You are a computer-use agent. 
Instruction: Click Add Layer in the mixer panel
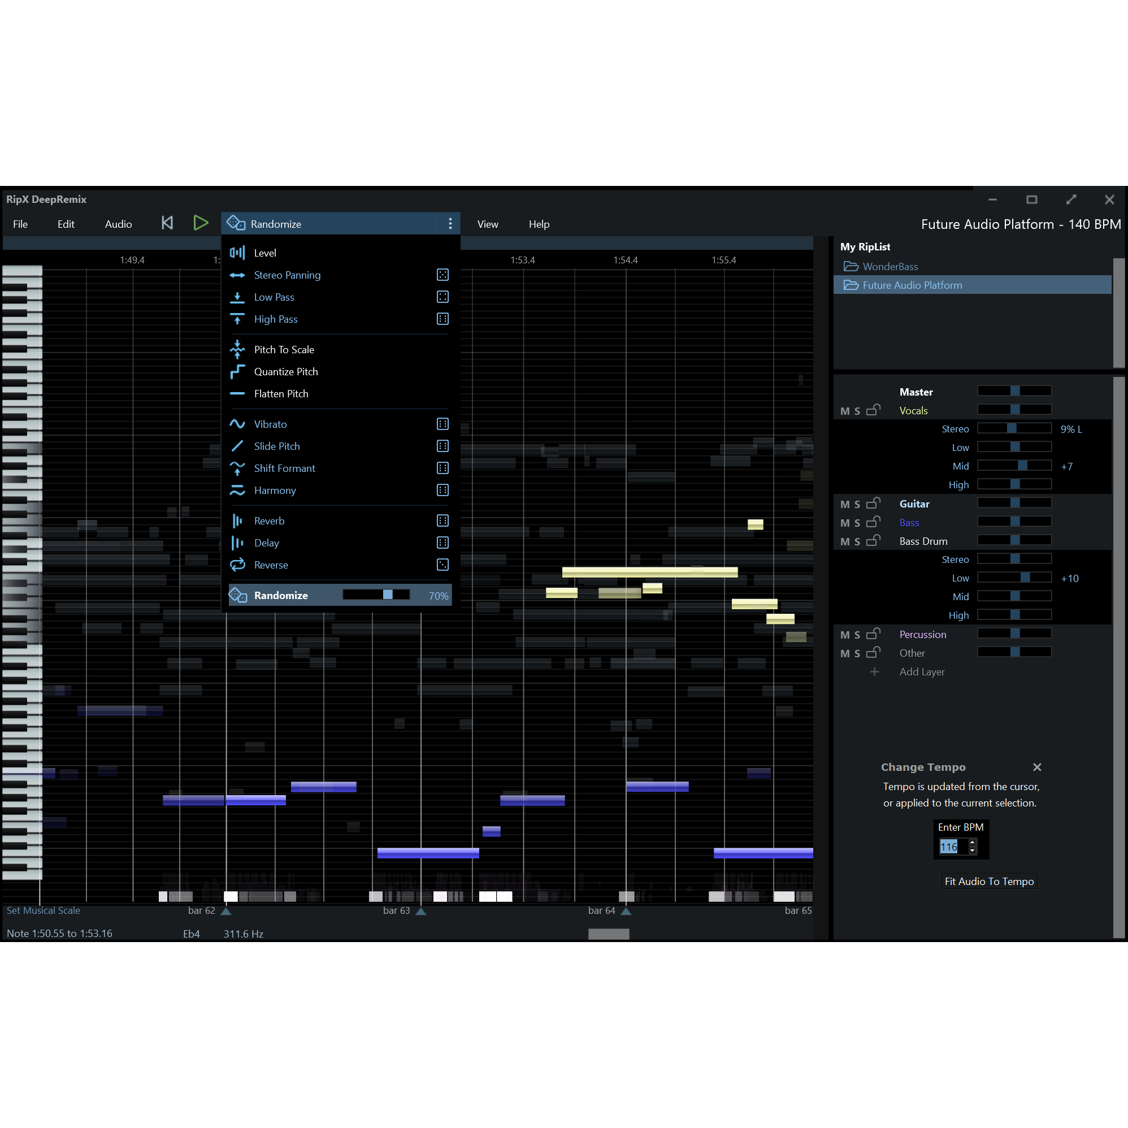click(921, 672)
